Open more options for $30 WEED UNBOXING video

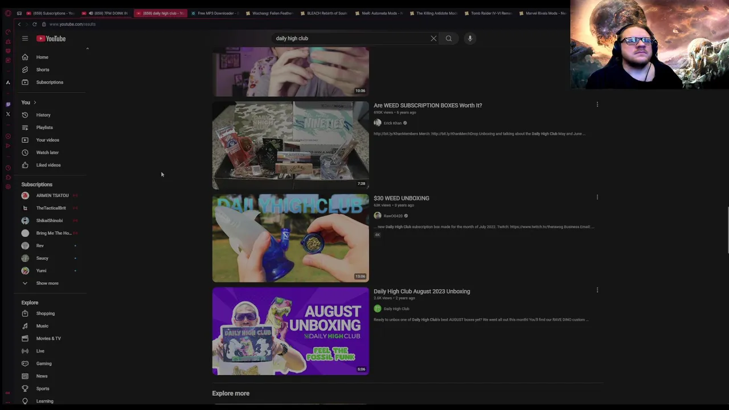(x=597, y=197)
